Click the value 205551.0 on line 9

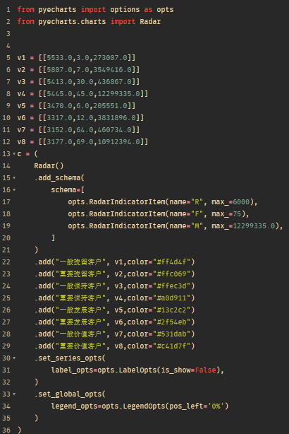(110, 106)
